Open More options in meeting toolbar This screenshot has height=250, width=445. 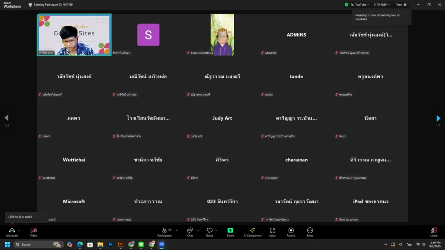tap(310, 231)
